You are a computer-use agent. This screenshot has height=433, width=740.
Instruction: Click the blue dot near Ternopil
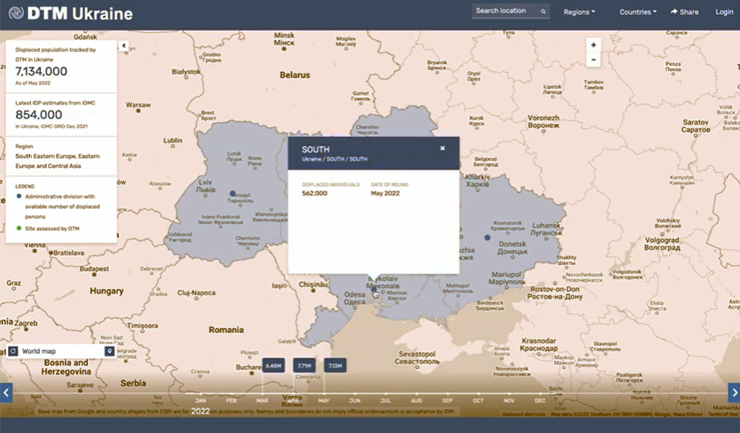pyautogui.click(x=232, y=194)
